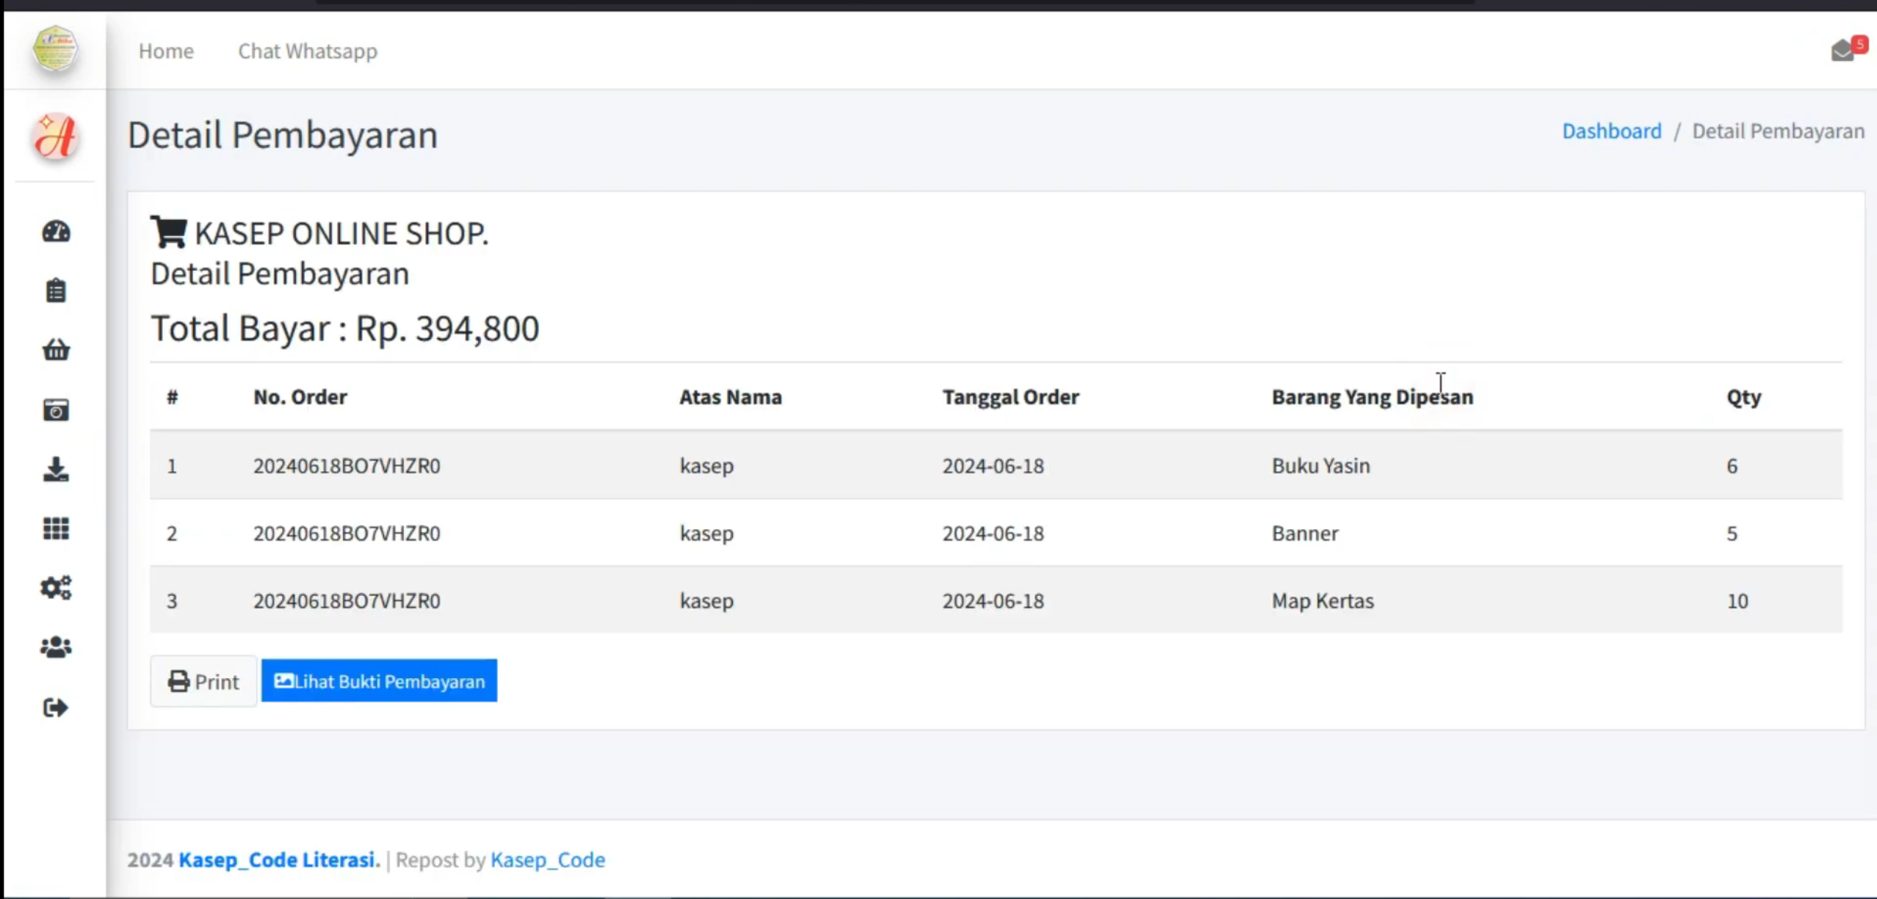This screenshot has width=1877, height=899.
Task: Go to Home in top navigation
Action: coord(166,51)
